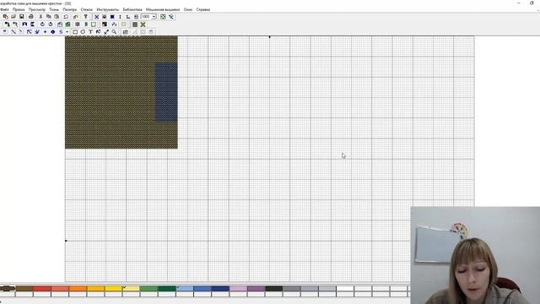This screenshot has width=540, height=304.
Task: Open the Справка menu
Action: [x=203, y=9]
